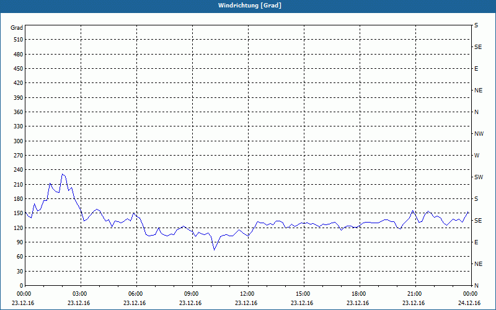The width and height of the screenshot is (496, 310).
Task: Click the 23.12.16 date under 06:00
Action: [135, 303]
